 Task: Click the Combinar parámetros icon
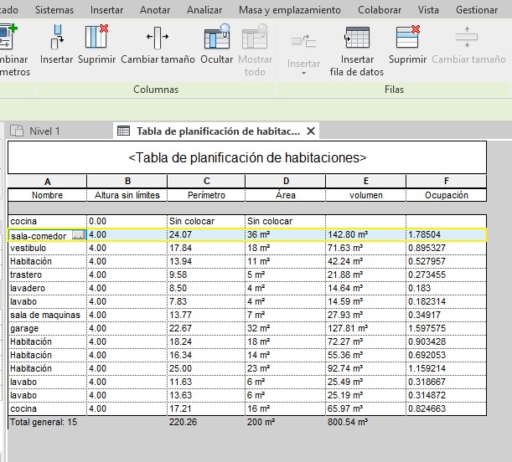point(8,37)
